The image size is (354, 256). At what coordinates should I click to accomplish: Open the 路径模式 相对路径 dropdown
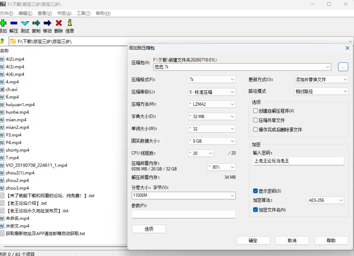click(321, 92)
